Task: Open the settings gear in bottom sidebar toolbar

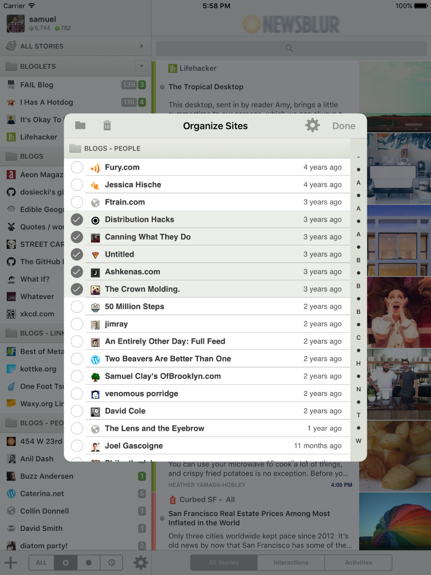Action: (x=140, y=563)
